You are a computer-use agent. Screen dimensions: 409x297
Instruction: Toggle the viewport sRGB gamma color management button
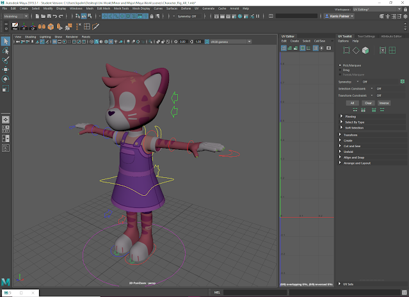tap(207, 42)
